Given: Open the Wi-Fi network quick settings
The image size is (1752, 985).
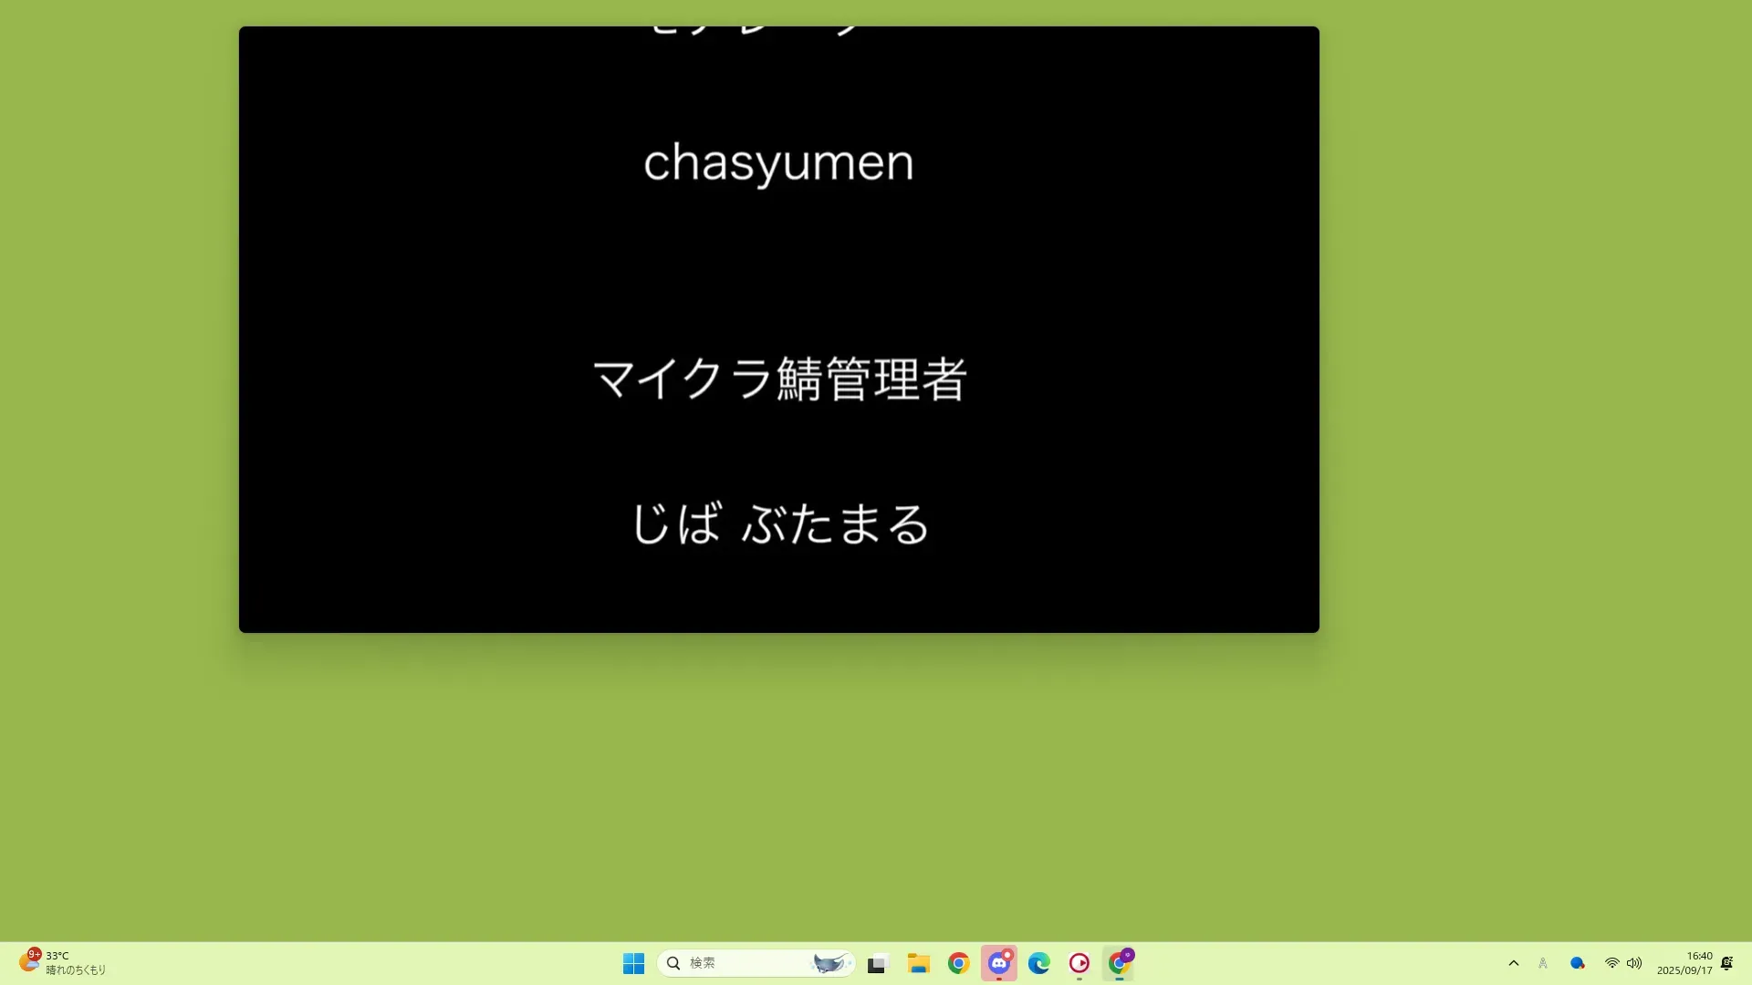Looking at the screenshot, I should pos(1611,963).
